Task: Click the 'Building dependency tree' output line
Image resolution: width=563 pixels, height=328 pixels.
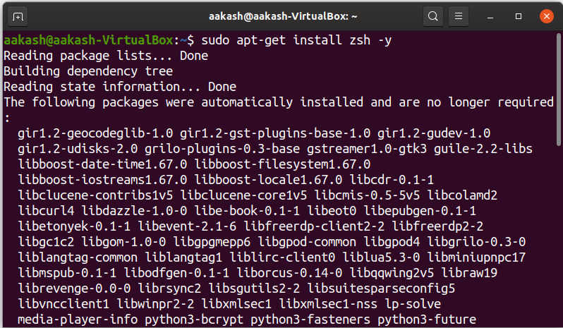Action: [88, 71]
